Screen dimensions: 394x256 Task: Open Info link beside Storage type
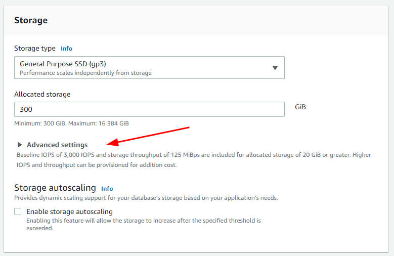click(66, 49)
